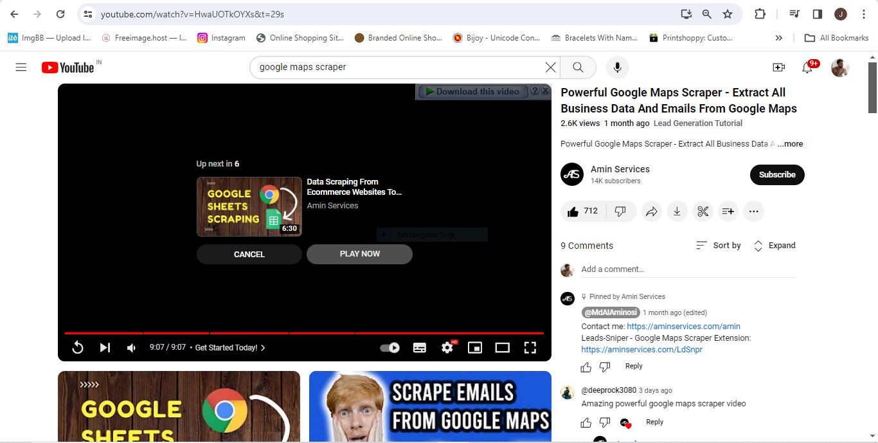Open player settings gear
This screenshot has width=878, height=443.
(447, 347)
